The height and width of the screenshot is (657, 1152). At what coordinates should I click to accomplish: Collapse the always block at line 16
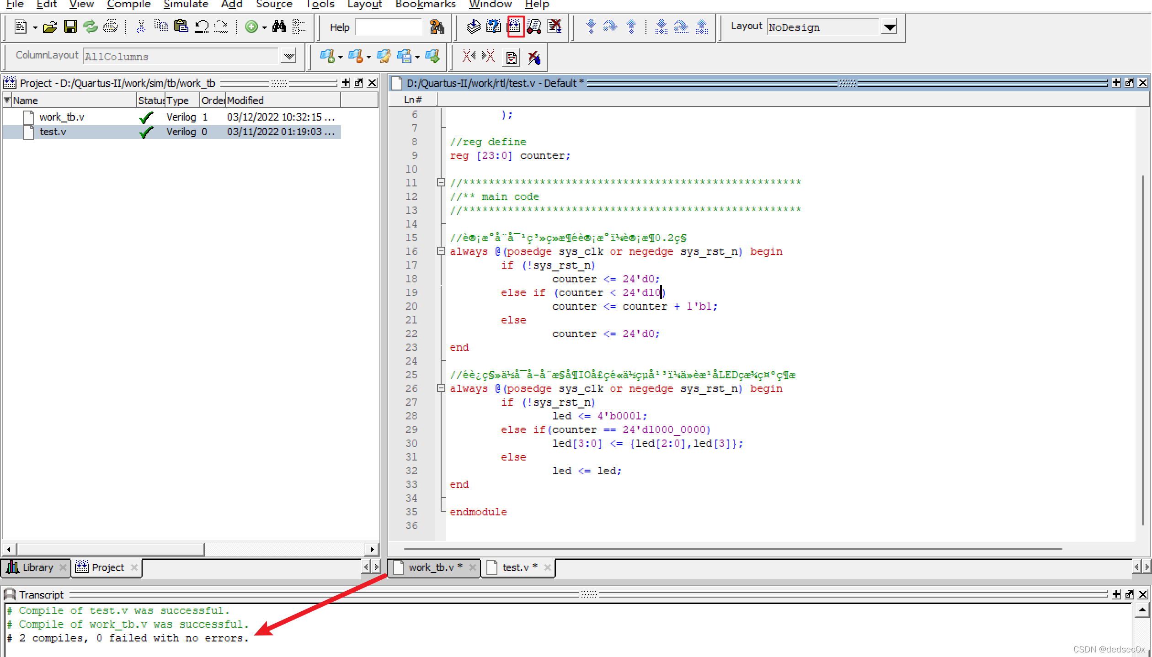(441, 251)
